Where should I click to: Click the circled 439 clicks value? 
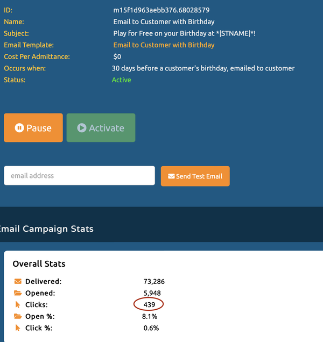149,305
